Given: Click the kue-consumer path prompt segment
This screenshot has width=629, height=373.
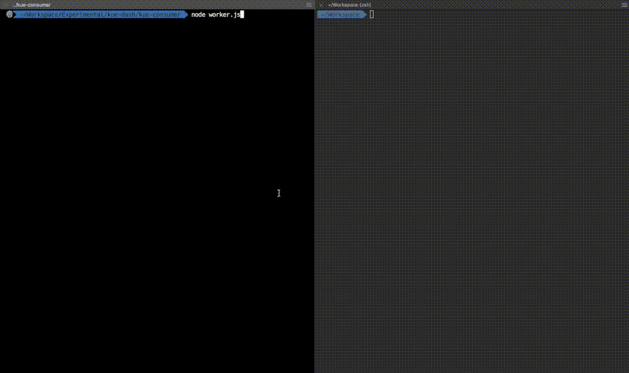Looking at the screenshot, I should [100, 15].
